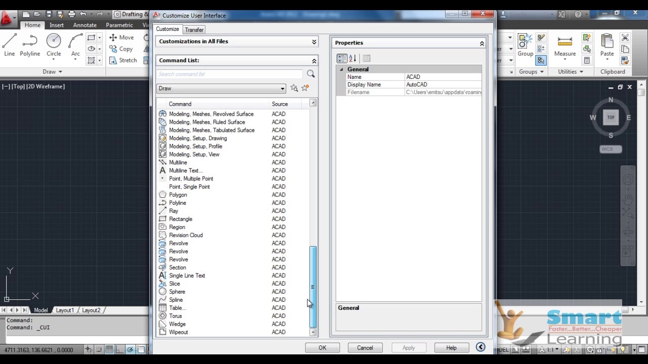Switch to the Transfer tab

point(194,30)
